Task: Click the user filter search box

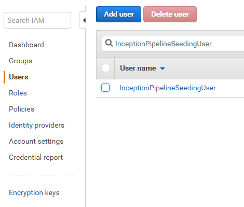Action: (x=173, y=44)
